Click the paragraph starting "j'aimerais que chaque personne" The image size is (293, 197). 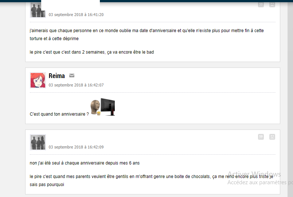point(147,35)
